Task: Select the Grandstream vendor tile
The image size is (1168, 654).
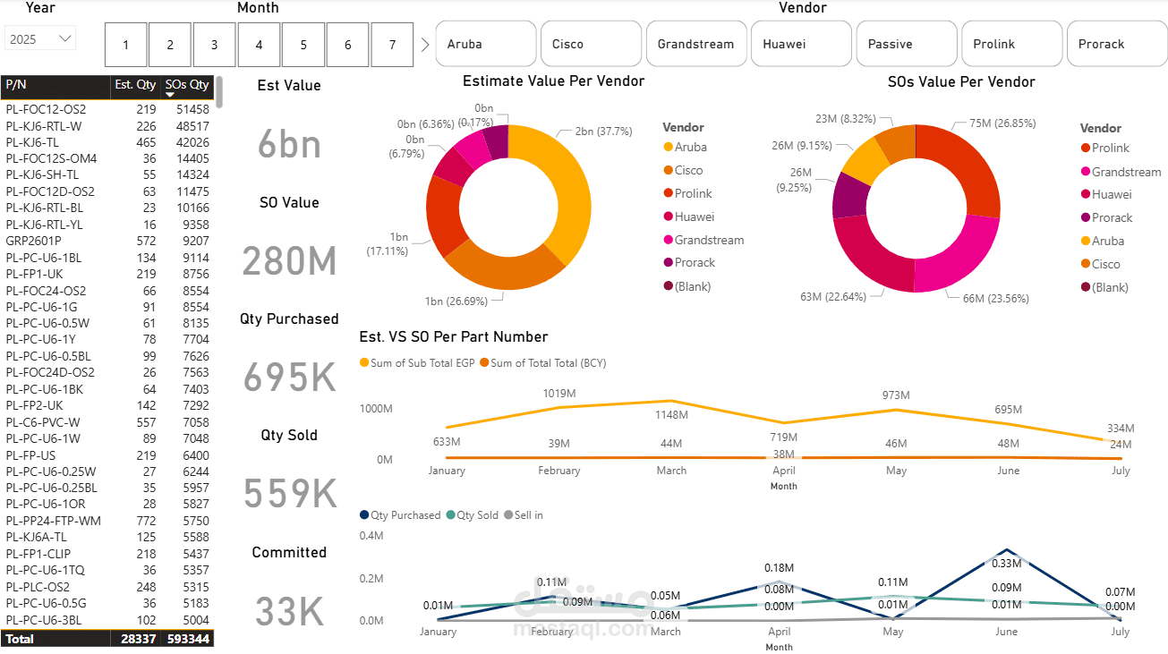Action: click(696, 44)
